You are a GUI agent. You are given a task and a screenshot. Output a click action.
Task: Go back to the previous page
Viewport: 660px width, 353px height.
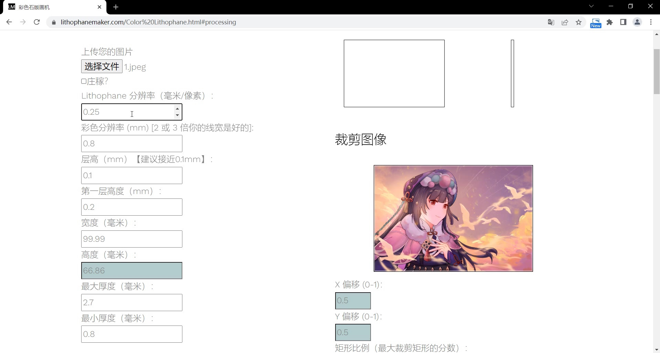tap(9, 22)
